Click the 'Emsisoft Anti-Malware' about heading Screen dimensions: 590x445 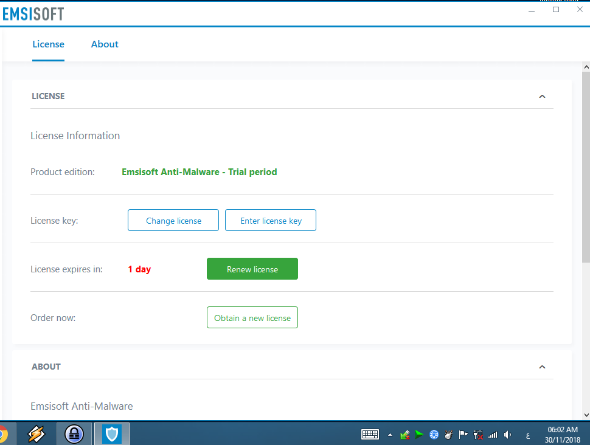coord(82,406)
